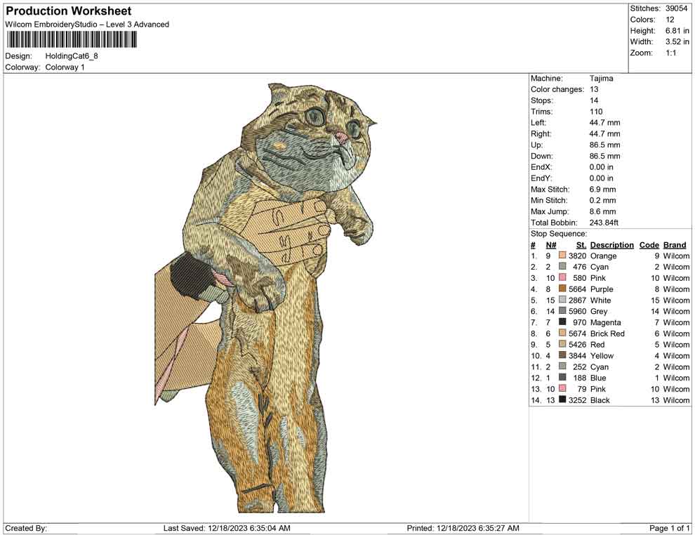
Task: Click the Brick Red thread color swatch
Action: click(x=562, y=333)
